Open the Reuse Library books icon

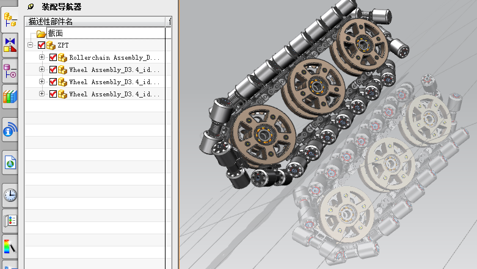[10, 96]
